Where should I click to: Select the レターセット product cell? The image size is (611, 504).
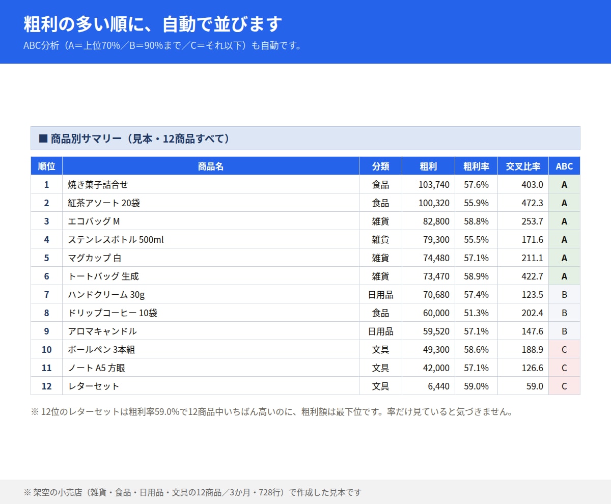(211, 386)
